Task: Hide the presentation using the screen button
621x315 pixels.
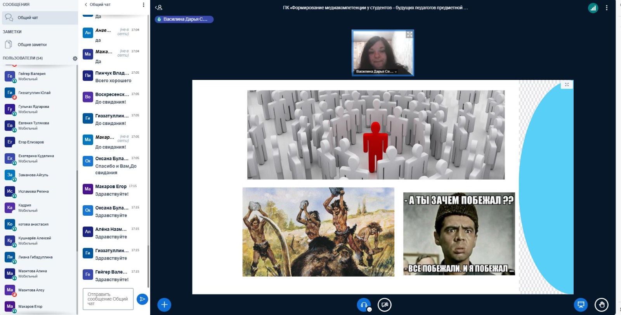Action: pyautogui.click(x=581, y=305)
